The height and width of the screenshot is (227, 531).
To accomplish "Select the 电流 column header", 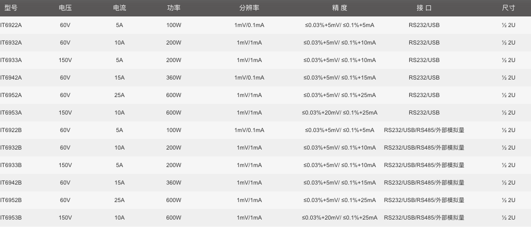I will click(120, 8).
